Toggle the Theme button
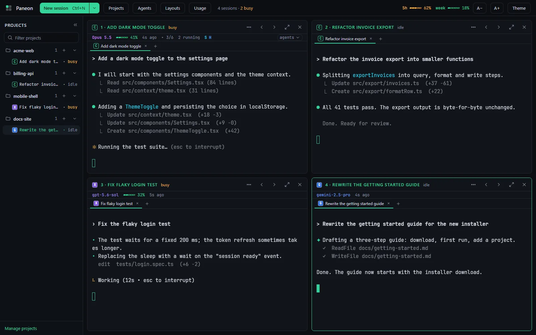Viewport: 536px width, 335px height. [x=519, y=8]
